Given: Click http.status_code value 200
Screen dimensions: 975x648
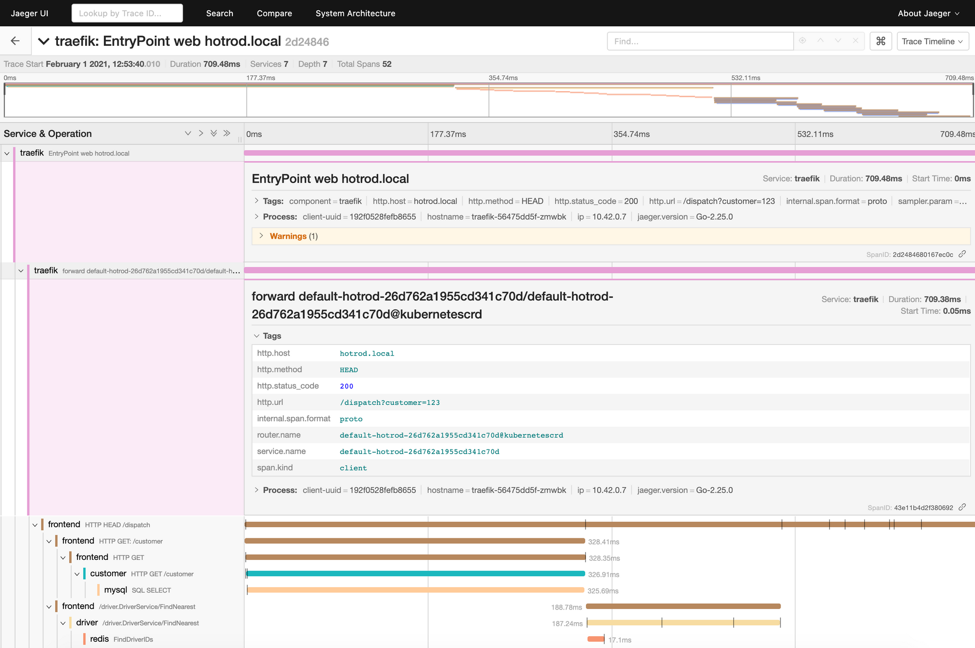Looking at the screenshot, I should (x=347, y=386).
